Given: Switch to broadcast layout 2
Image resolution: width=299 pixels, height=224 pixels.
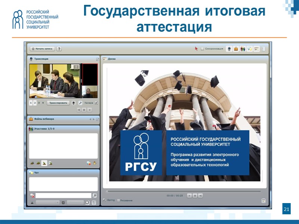Looking at the screenshot, I should [x=35, y=103].
